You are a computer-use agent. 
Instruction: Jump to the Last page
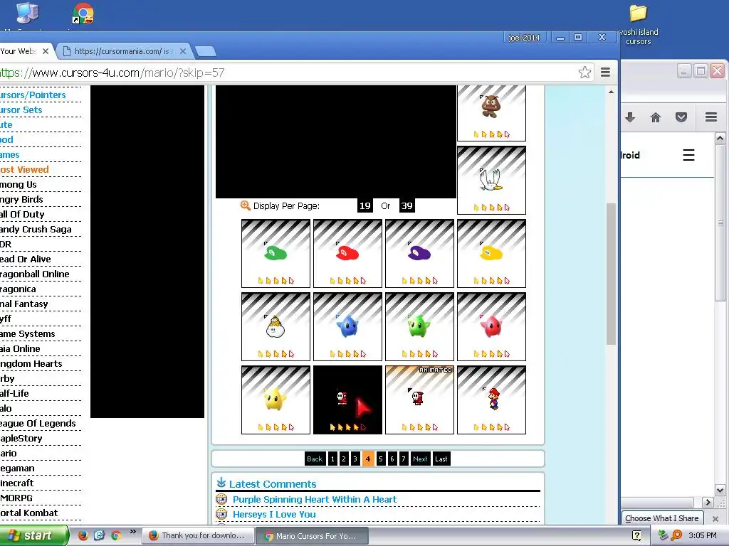pos(441,459)
